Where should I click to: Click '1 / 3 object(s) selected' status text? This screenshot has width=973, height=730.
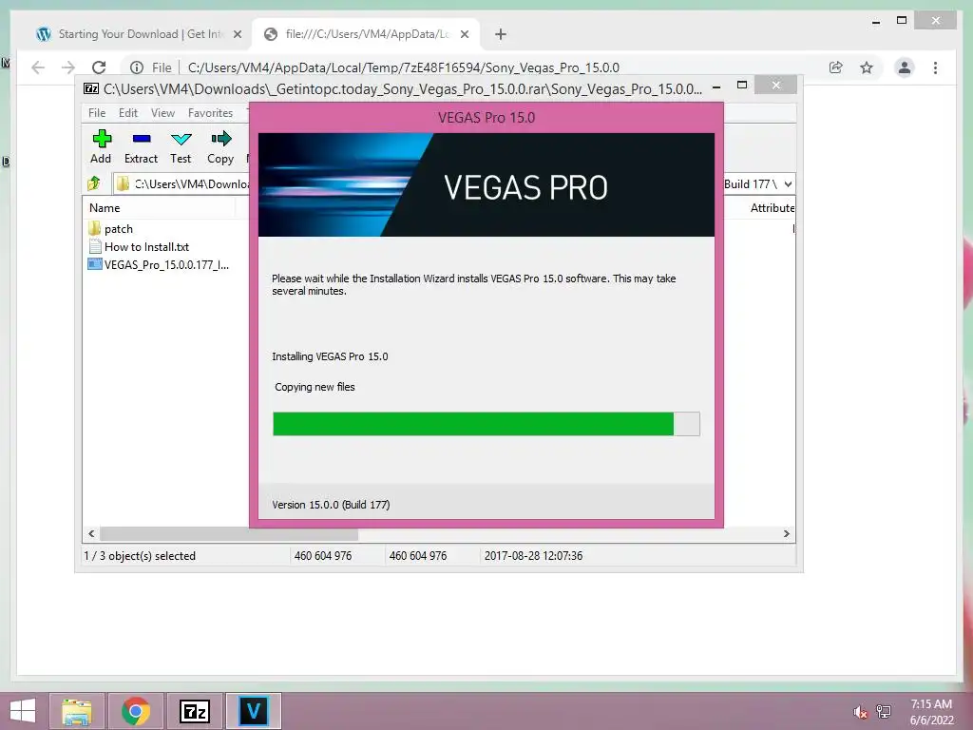[x=140, y=556]
